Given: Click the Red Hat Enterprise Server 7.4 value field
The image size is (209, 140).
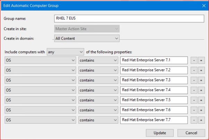Looking at the screenshot, I should (154, 90).
